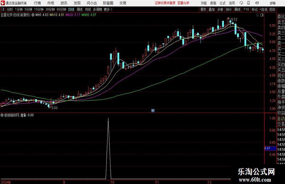Click the month 12 timeline marker
Screen dimensions: 285x184
point(210,182)
